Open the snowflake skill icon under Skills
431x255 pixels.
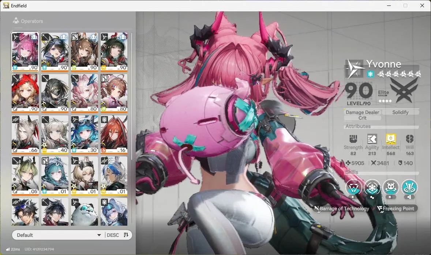[x=372, y=188]
